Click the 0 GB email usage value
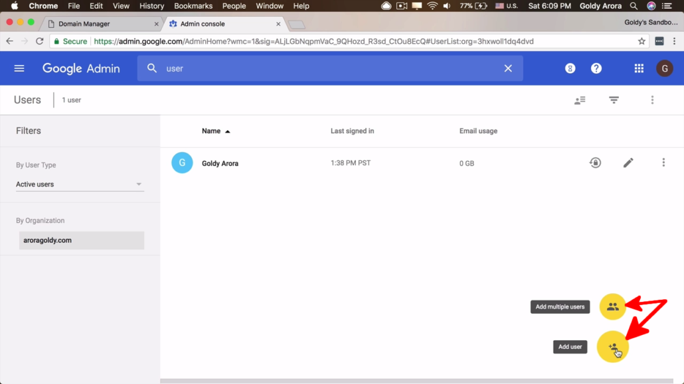The image size is (684, 384). 467,163
